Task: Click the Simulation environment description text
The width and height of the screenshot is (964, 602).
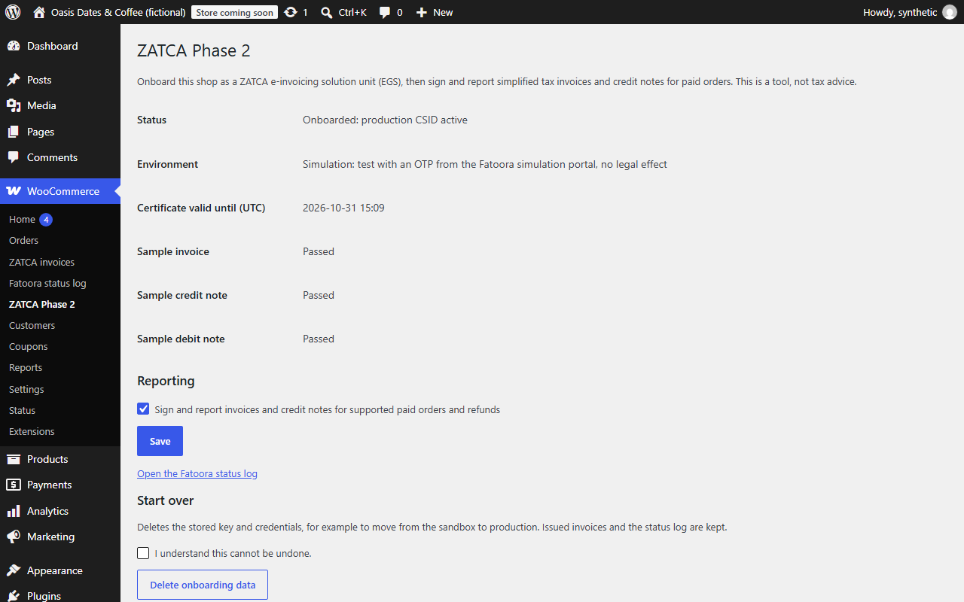Action: click(485, 164)
